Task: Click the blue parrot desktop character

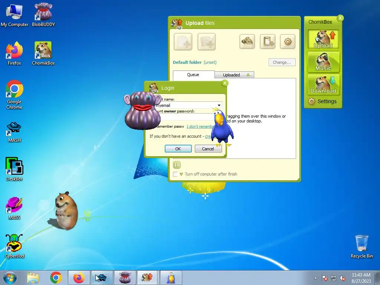Action: pos(222,128)
